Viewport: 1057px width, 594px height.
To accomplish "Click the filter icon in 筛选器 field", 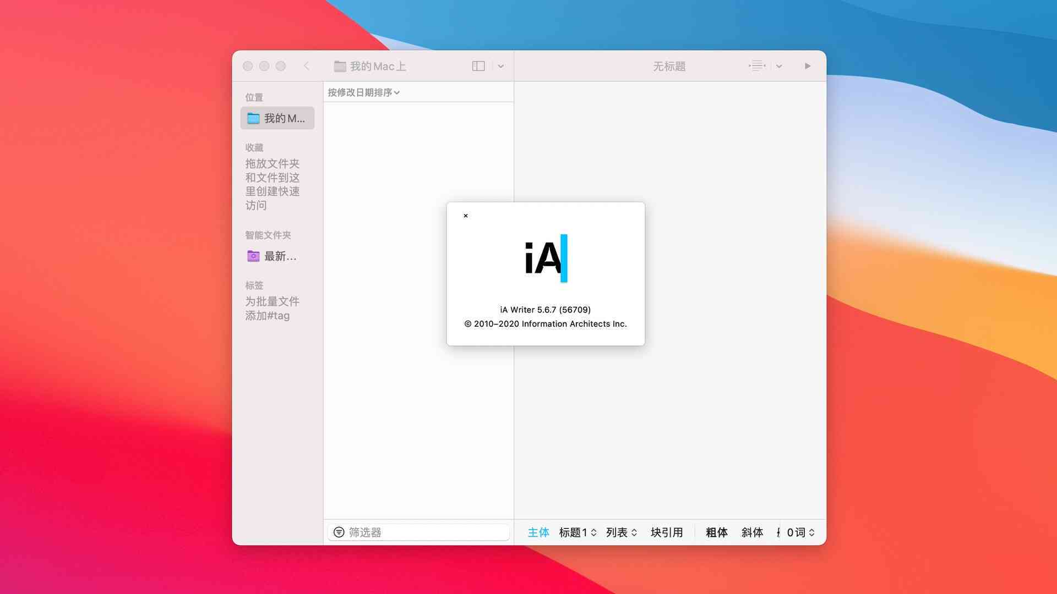I will pos(339,532).
